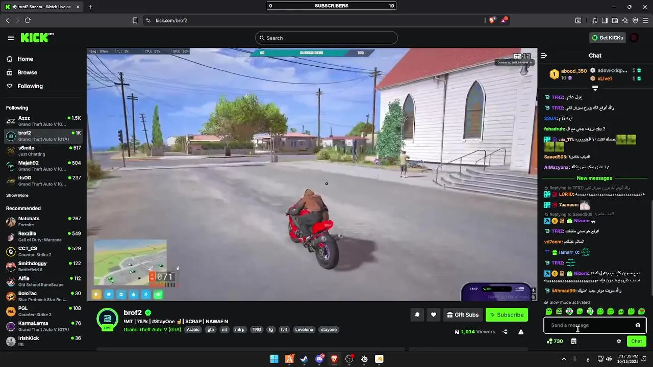
Task: Toggle the browser sidebar panel icon
Action: 605,20
